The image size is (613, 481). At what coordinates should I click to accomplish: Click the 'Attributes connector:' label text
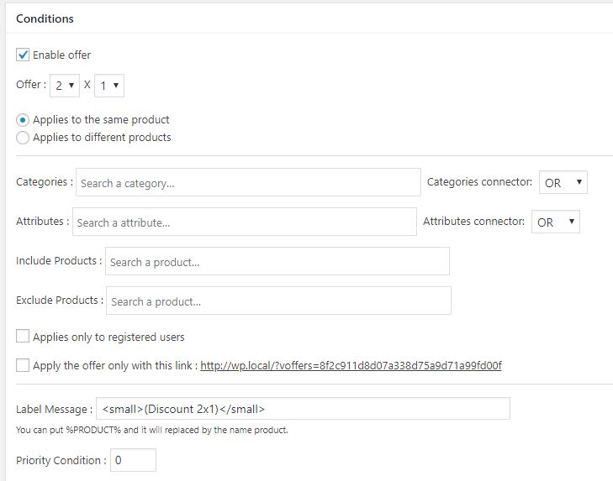tap(473, 222)
